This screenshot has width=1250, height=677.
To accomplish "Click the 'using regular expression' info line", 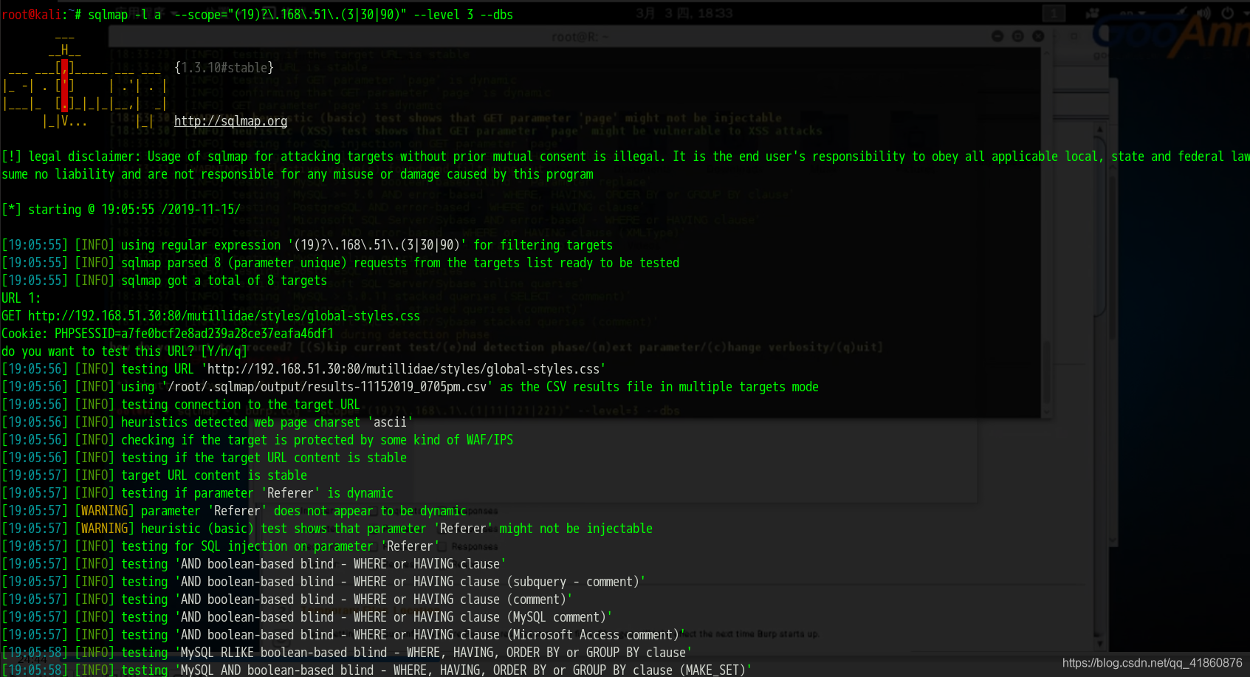I will 307,245.
